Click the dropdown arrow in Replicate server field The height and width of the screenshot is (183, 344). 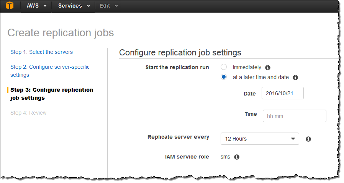pyautogui.click(x=293, y=139)
